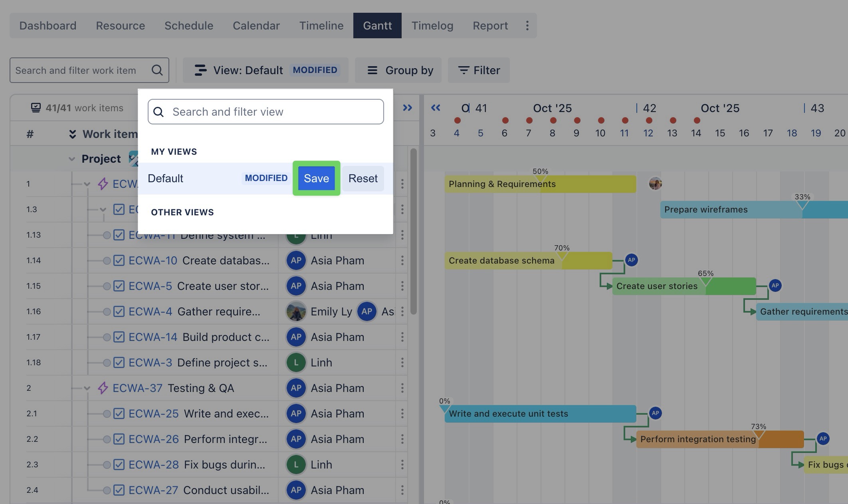Click the double-chevron expand panel icon
848x504 pixels.
(407, 108)
